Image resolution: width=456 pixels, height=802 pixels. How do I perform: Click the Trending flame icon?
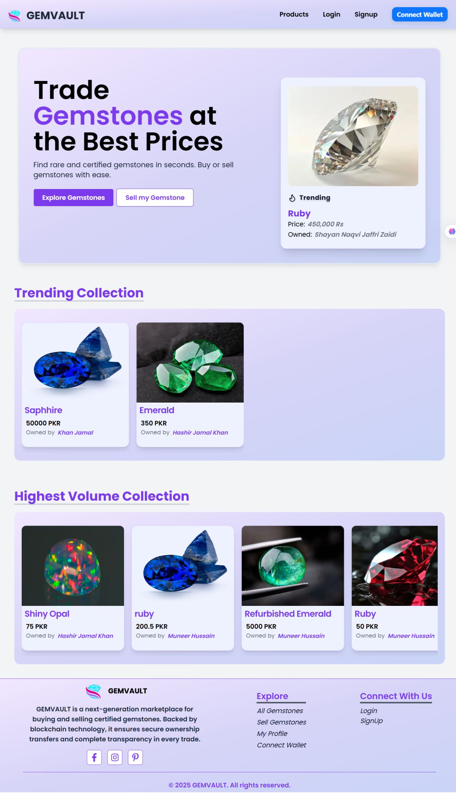(292, 198)
